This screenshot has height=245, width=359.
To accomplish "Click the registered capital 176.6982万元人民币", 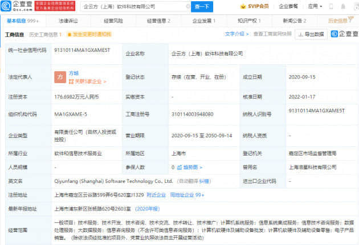I will tap(77, 97).
